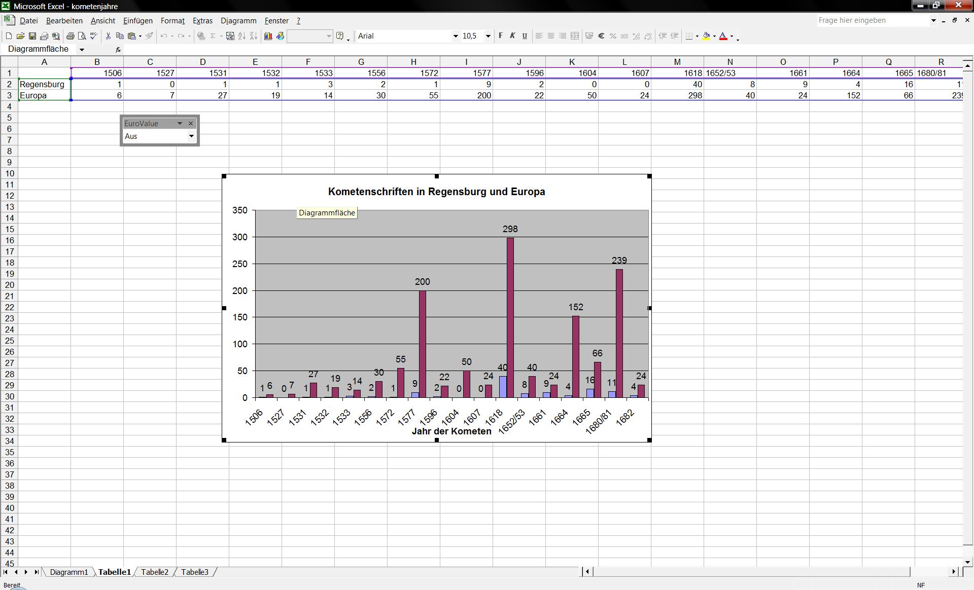Click the spelling check icon
Image resolution: width=974 pixels, height=590 pixels.
click(94, 36)
